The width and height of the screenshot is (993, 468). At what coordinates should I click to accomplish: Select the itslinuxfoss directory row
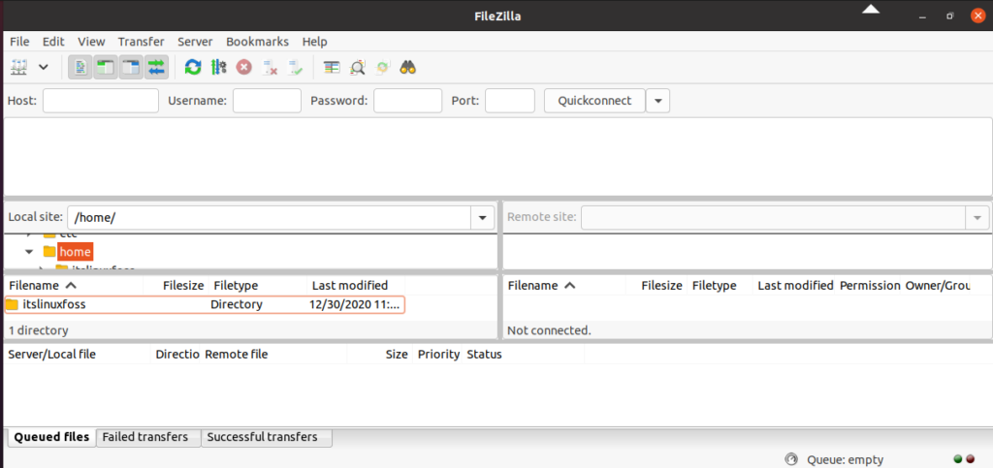pyautogui.click(x=205, y=304)
